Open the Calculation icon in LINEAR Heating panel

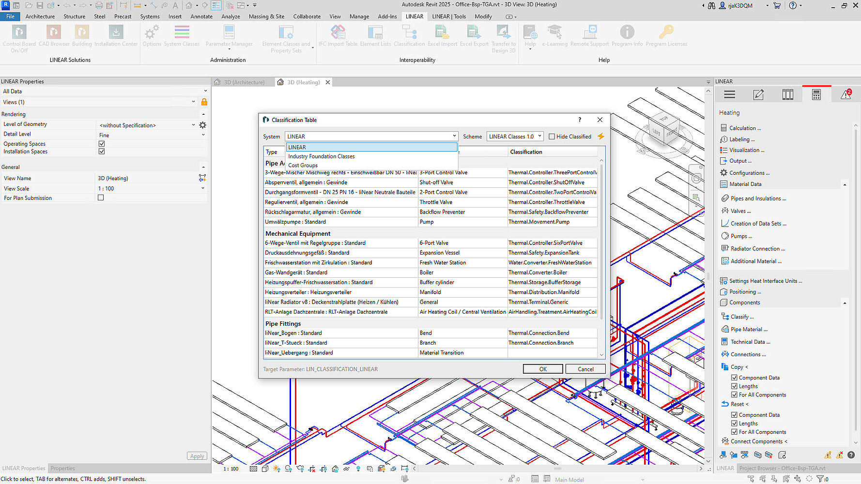coord(723,128)
